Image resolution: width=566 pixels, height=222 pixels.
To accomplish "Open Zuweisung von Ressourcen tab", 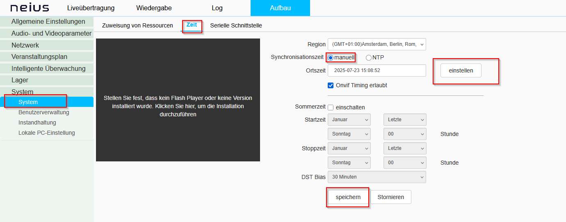I will click(x=137, y=25).
